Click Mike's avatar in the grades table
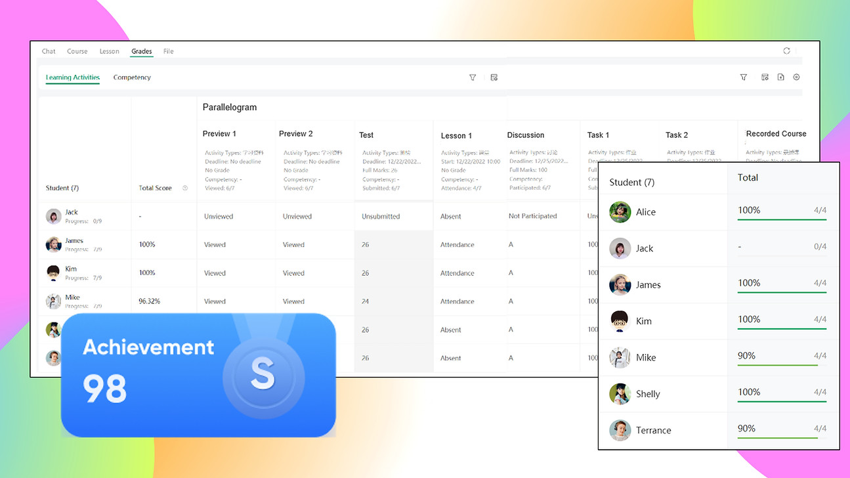Screen dimensions: 850x478 coord(54,301)
